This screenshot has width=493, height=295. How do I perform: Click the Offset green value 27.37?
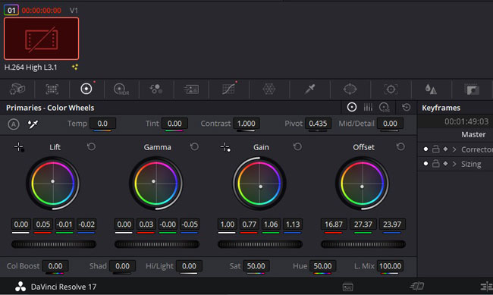363,224
